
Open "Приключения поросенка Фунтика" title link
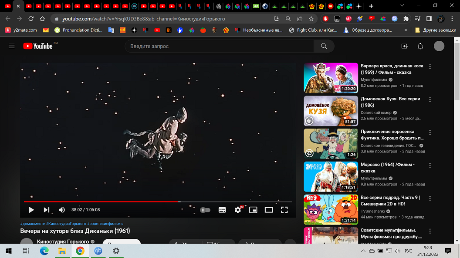click(392, 135)
